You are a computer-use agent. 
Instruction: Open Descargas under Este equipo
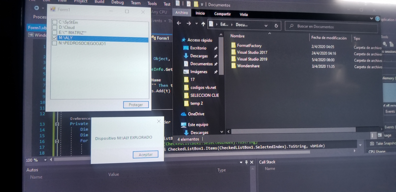click(199, 132)
